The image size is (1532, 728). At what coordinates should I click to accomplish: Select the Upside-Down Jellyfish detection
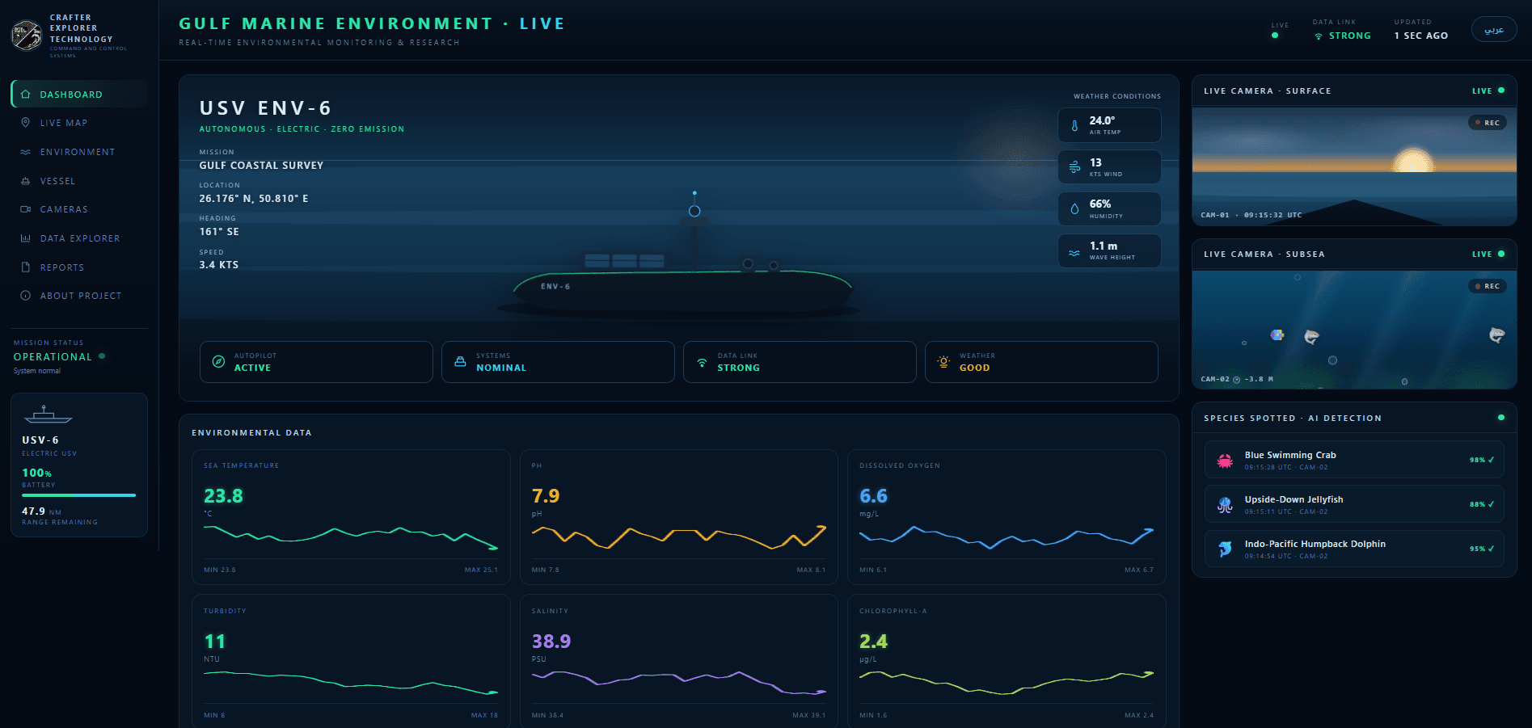pyautogui.click(x=1354, y=504)
